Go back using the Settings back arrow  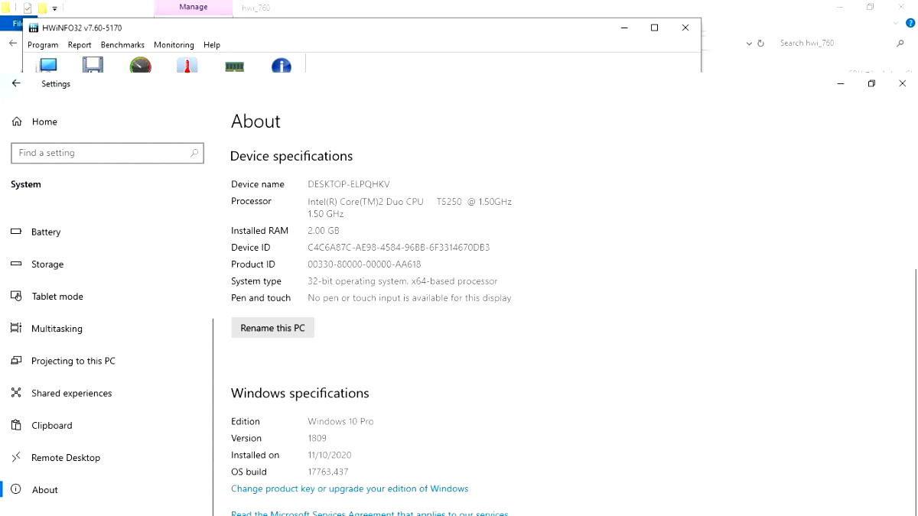click(16, 83)
